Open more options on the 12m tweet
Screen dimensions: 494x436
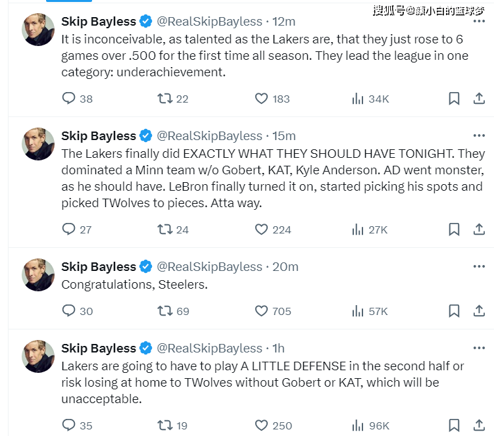click(x=479, y=22)
